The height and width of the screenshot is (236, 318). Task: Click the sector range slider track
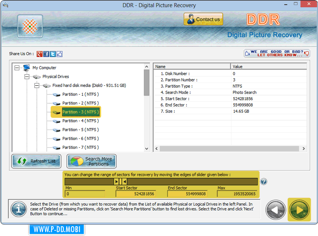click(x=161, y=182)
